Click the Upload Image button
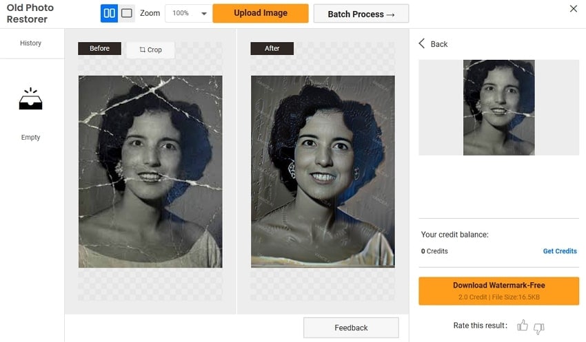 coord(261,13)
